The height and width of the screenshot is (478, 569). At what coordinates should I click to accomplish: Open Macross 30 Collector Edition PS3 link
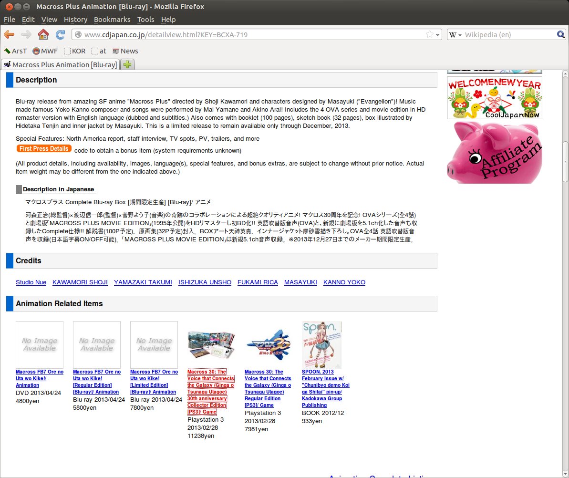[x=211, y=392]
